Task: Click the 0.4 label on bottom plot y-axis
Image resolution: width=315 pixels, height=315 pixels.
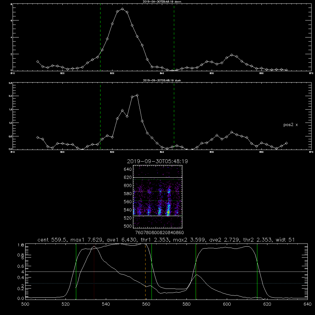Action: point(21,278)
